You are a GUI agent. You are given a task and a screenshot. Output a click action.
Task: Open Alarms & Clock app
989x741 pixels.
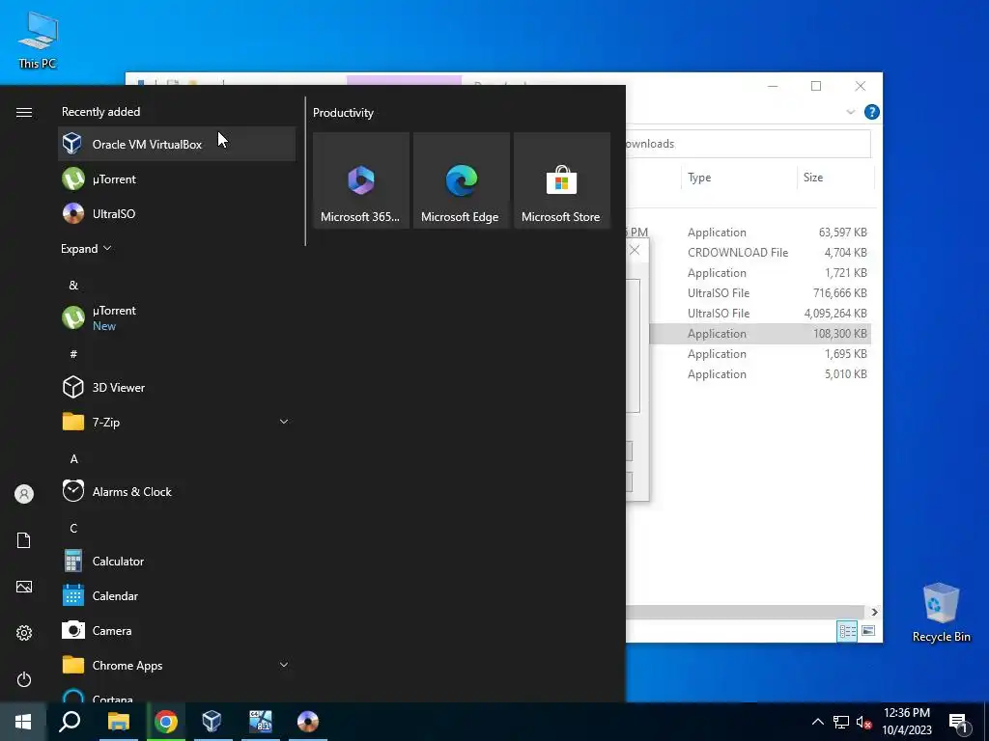click(x=177, y=491)
